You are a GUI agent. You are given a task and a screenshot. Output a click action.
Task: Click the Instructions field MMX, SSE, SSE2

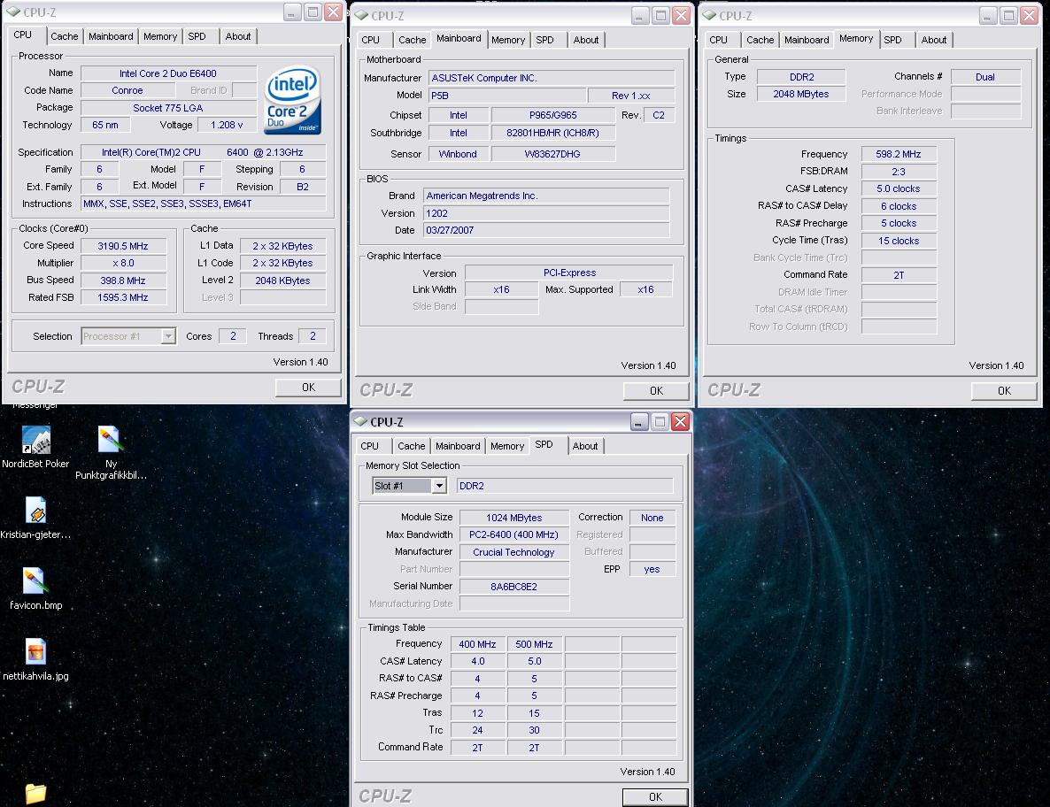pos(203,204)
